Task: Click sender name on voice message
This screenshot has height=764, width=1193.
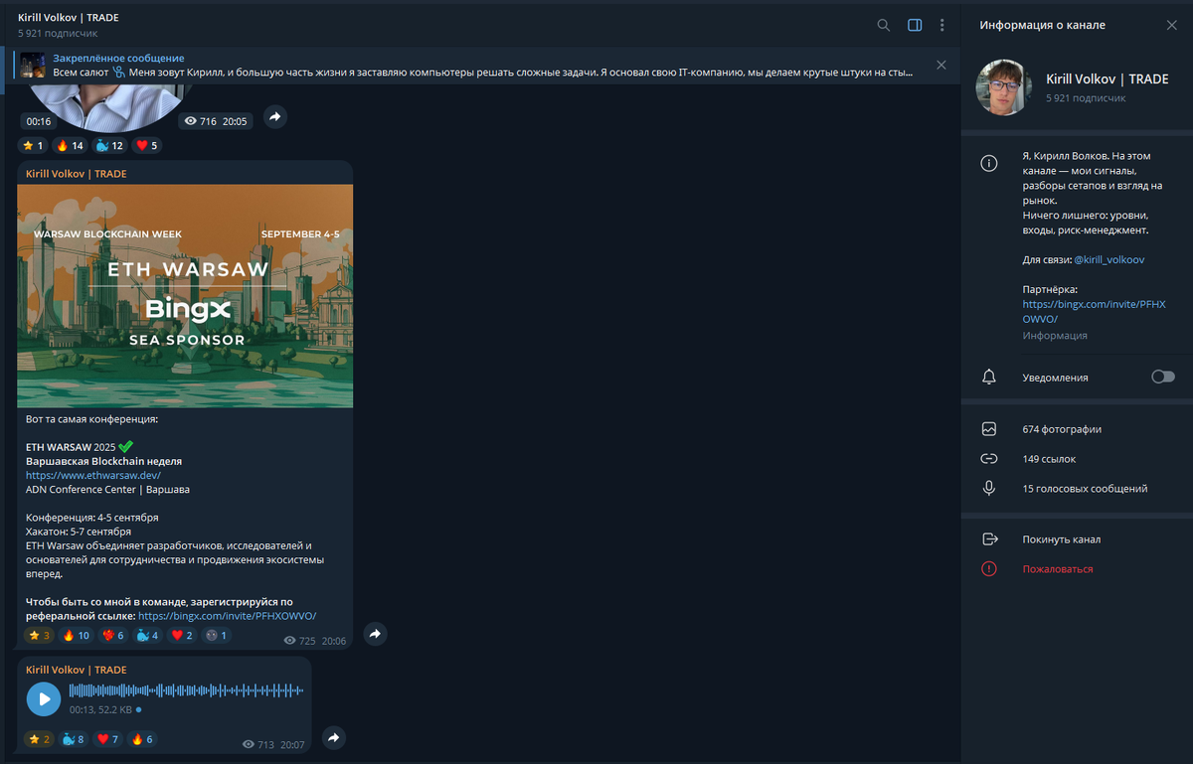Action: (x=76, y=670)
